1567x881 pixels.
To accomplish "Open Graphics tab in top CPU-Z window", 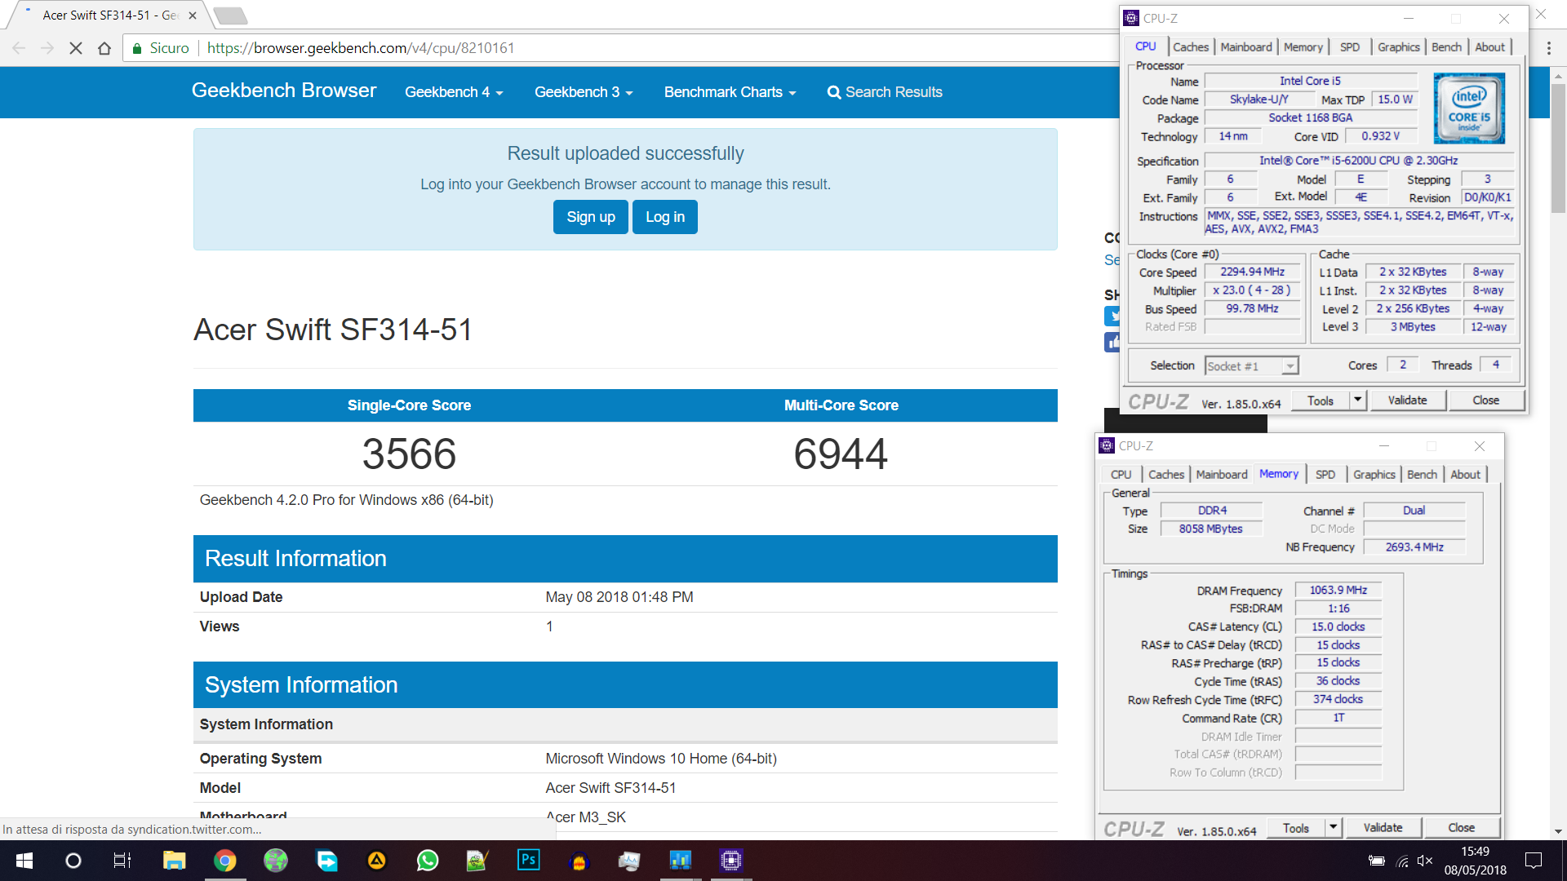I will (x=1399, y=47).
